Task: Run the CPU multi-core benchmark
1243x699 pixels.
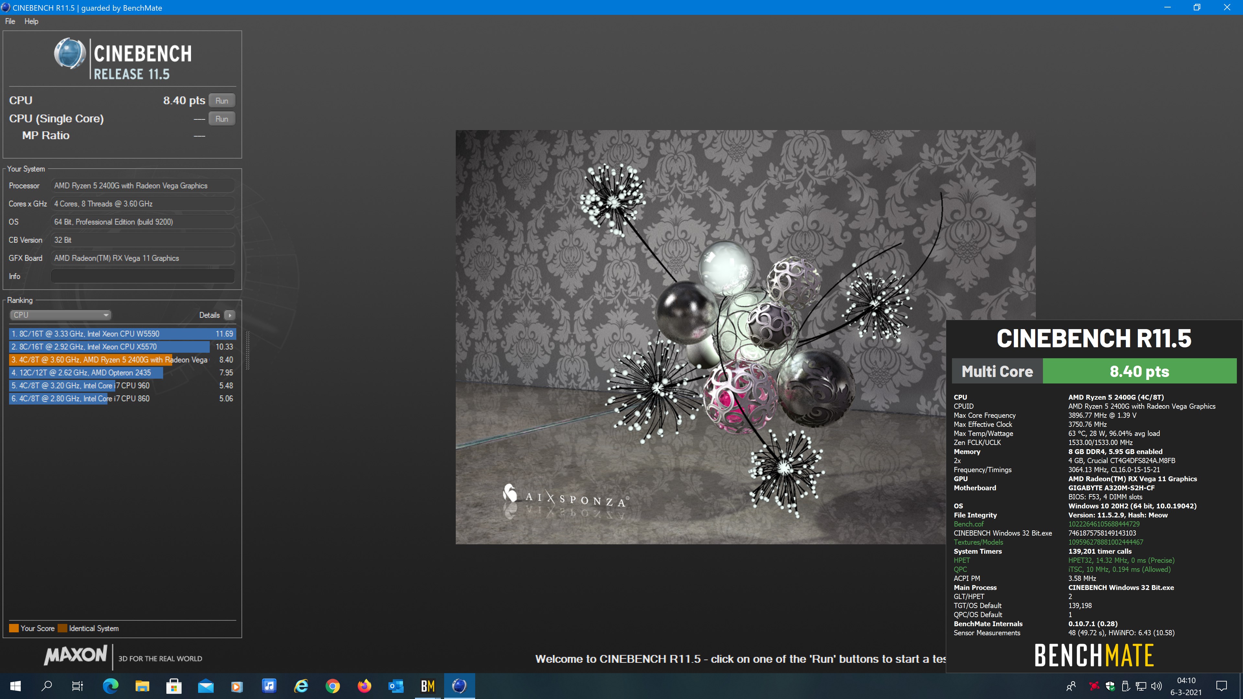Action: [222, 101]
